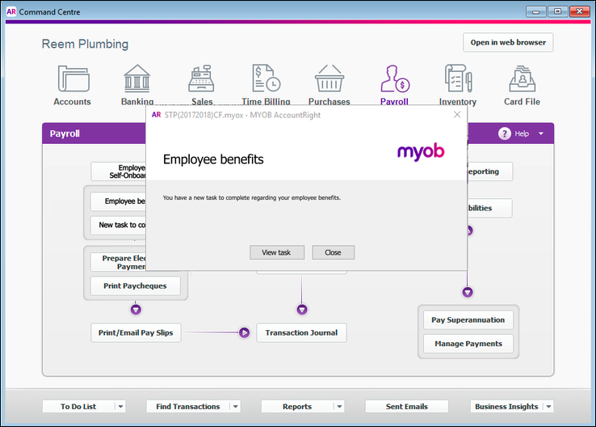Click New task to complete button
This screenshot has height=427, width=596.
118,226
